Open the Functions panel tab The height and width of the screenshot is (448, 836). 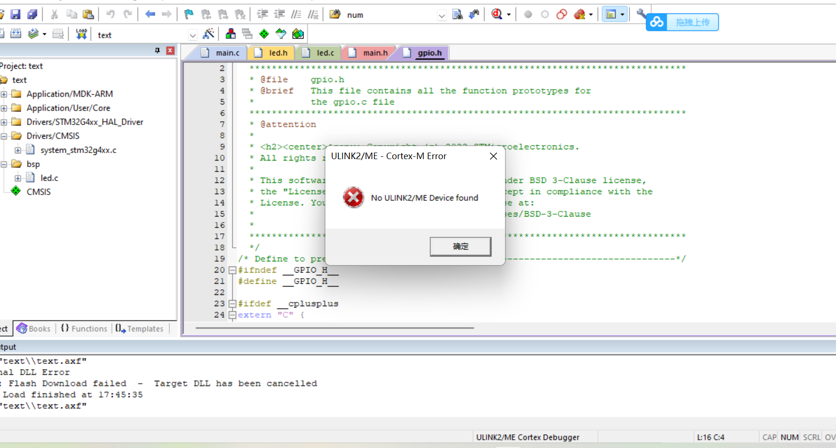pyautogui.click(x=84, y=329)
